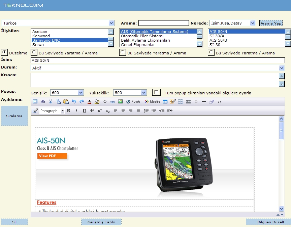This screenshot has width=291, height=227.
Task: Open the Genişlik width dropdown
Action: [67, 92]
